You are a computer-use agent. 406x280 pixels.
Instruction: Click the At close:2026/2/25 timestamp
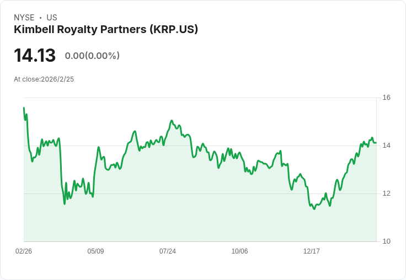coord(44,79)
